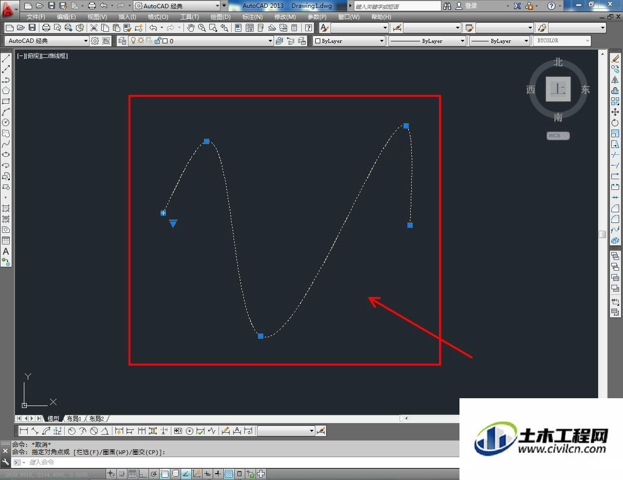The height and width of the screenshot is (480, 623).
Task: Open the AutoCAD 经典 workspace dropdown in title bar
Action: point(177,6)
